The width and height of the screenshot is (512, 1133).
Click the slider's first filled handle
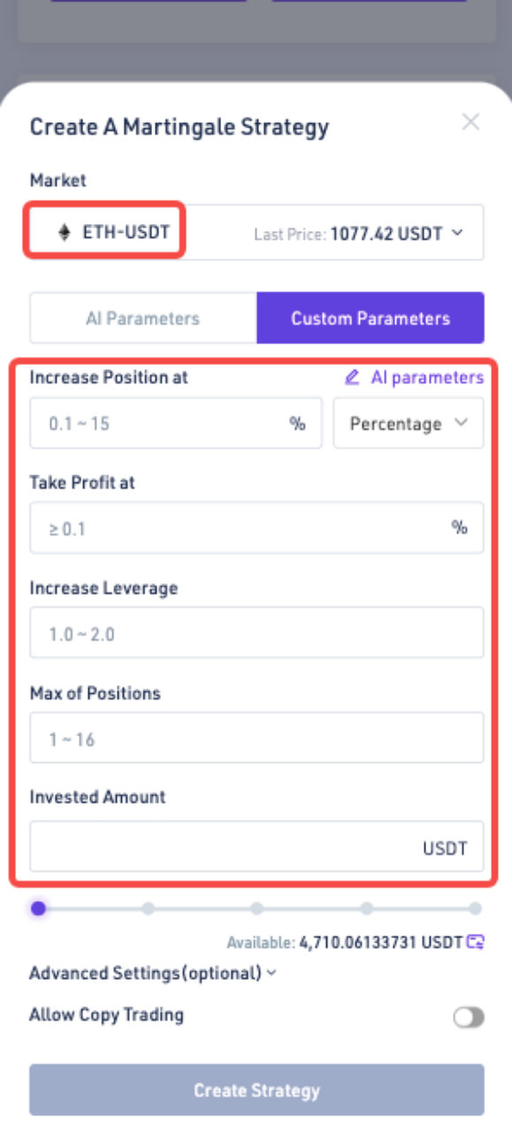(38, 908)
